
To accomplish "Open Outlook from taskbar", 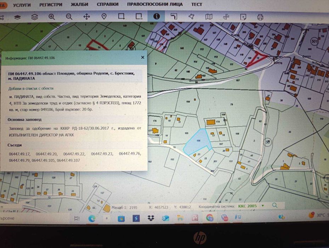I will point(165,218).
